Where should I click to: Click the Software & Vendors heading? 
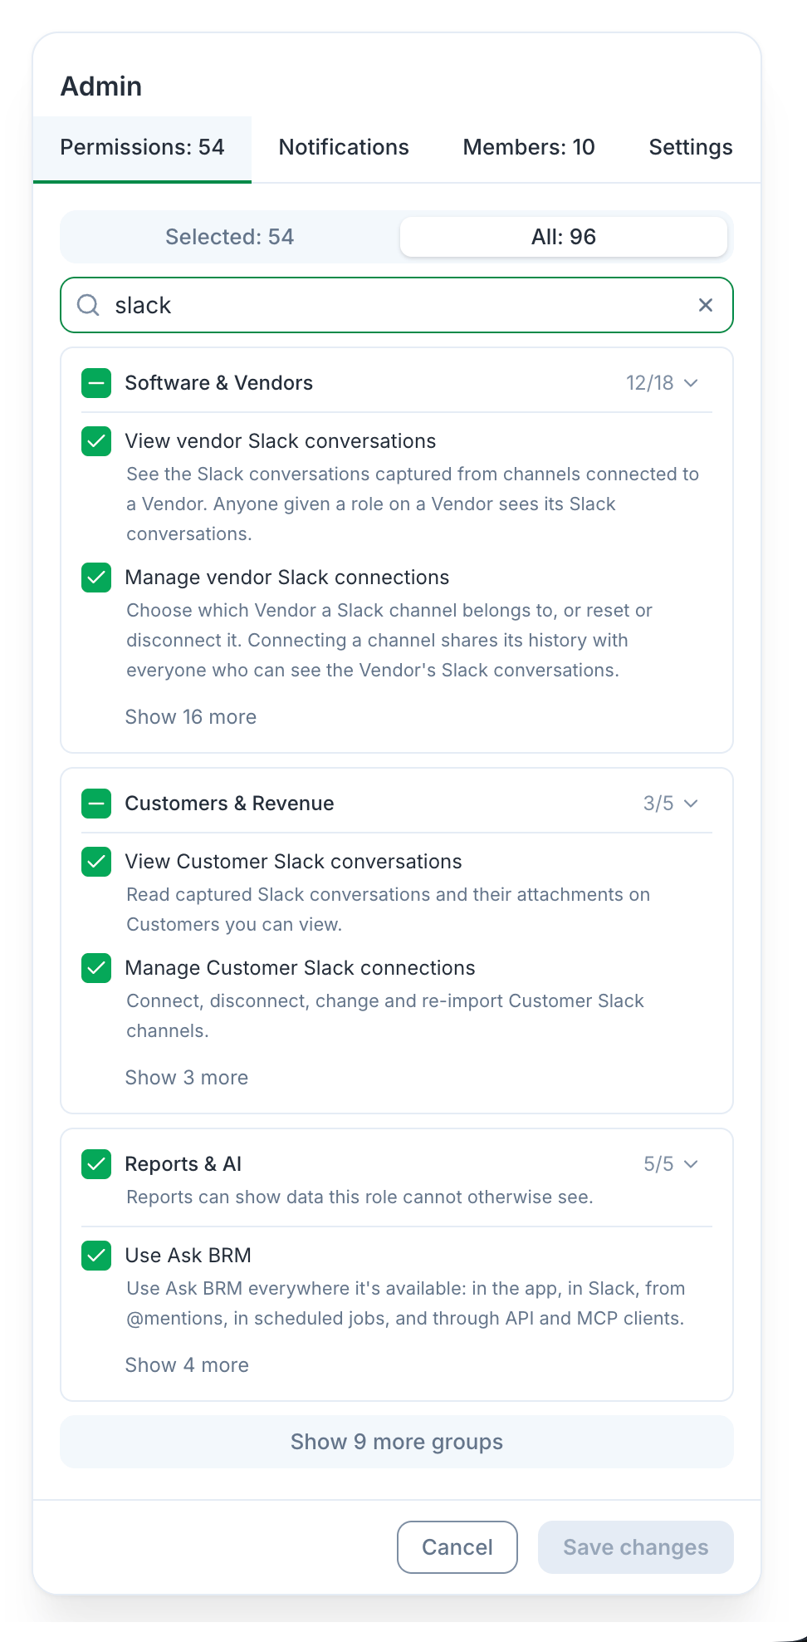click(x=219, y=383)
